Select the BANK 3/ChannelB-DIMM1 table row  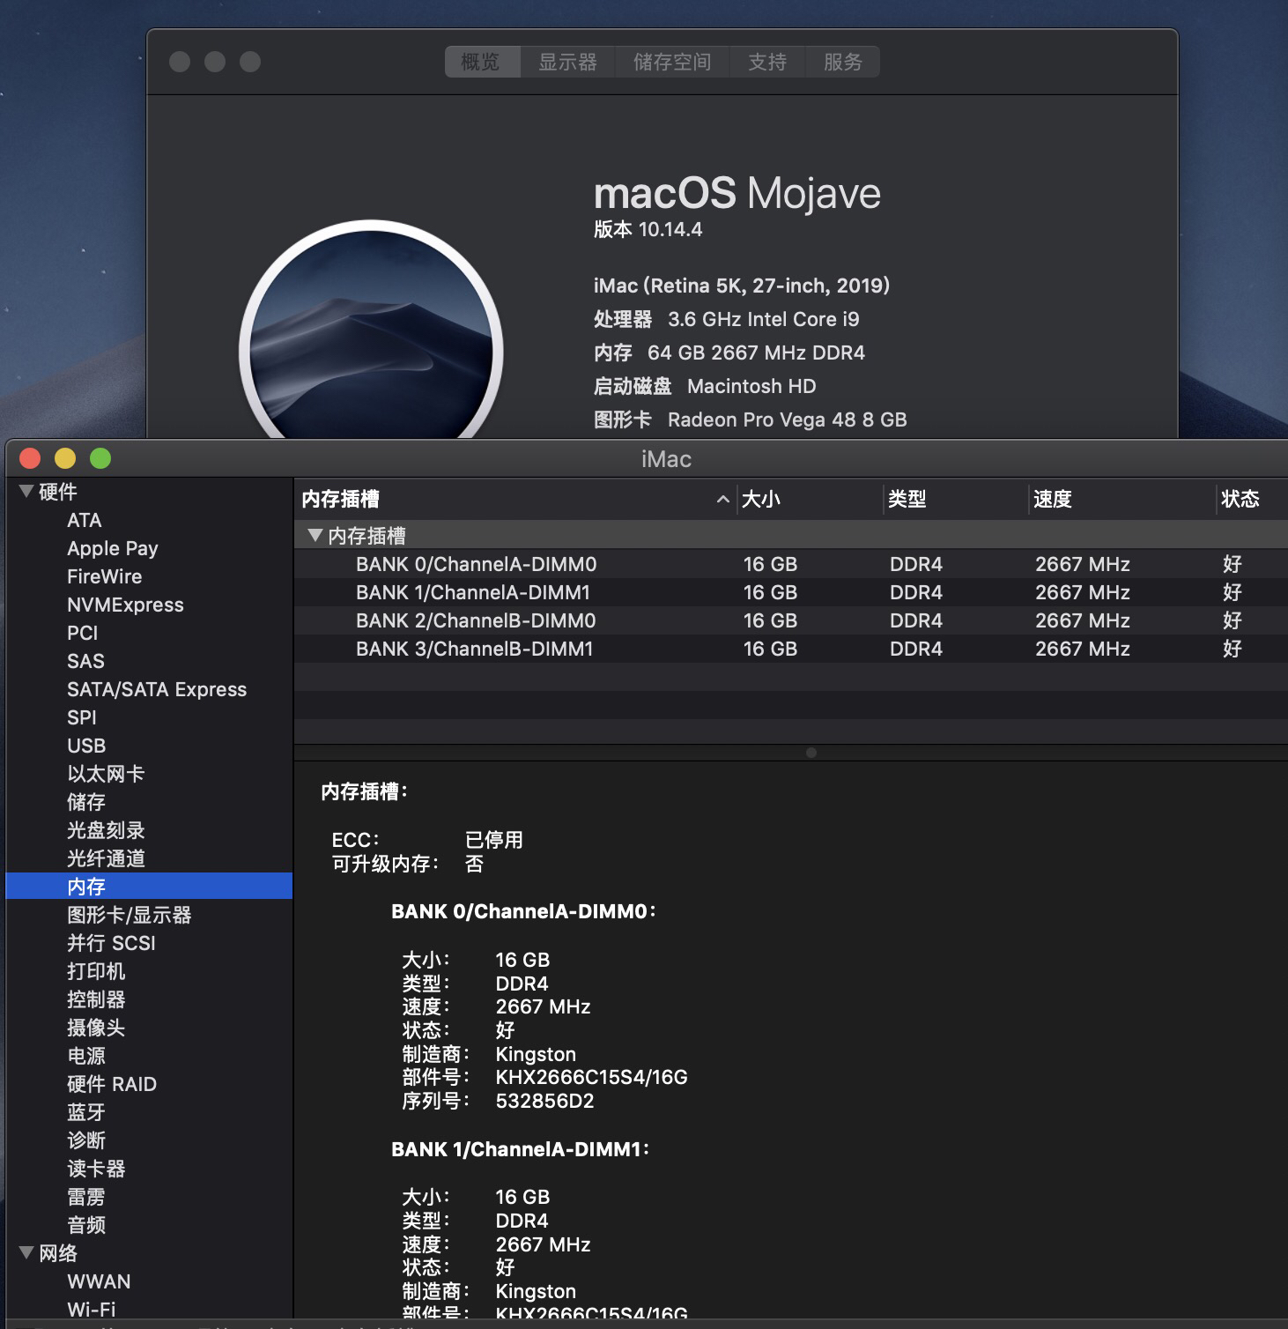[790, 649]
